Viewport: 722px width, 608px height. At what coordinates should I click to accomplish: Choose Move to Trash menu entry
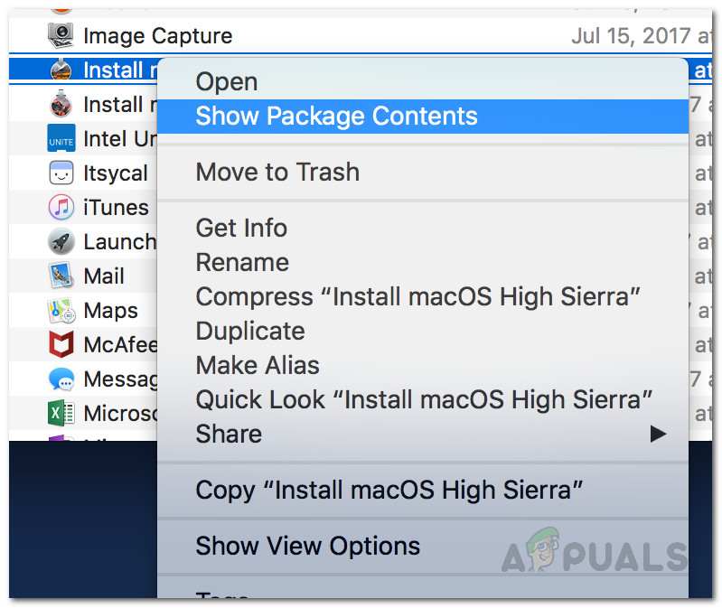[x=277, y=173]
